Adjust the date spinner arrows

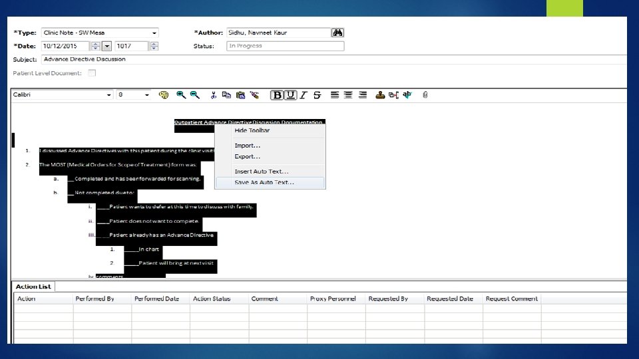tap(95, 46)
